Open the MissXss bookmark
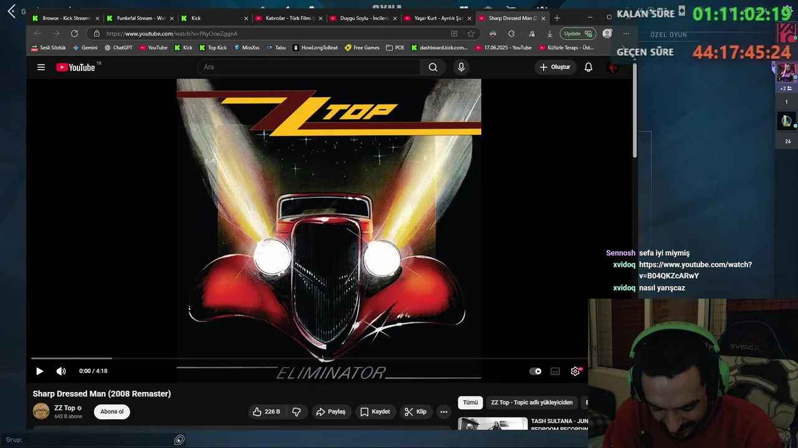The width and height of the screenshot is (798, 448). coord(247,47)
